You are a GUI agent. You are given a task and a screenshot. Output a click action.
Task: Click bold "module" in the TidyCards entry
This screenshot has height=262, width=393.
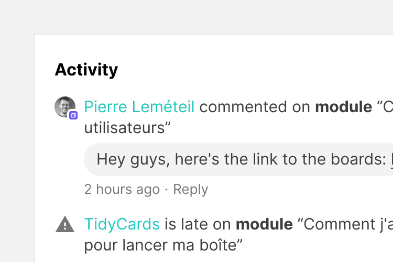[x=264, y=224]
